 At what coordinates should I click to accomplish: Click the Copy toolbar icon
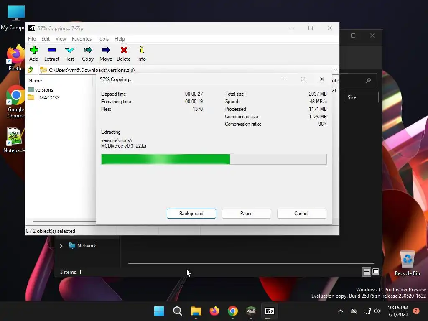(x=88, y=53)
